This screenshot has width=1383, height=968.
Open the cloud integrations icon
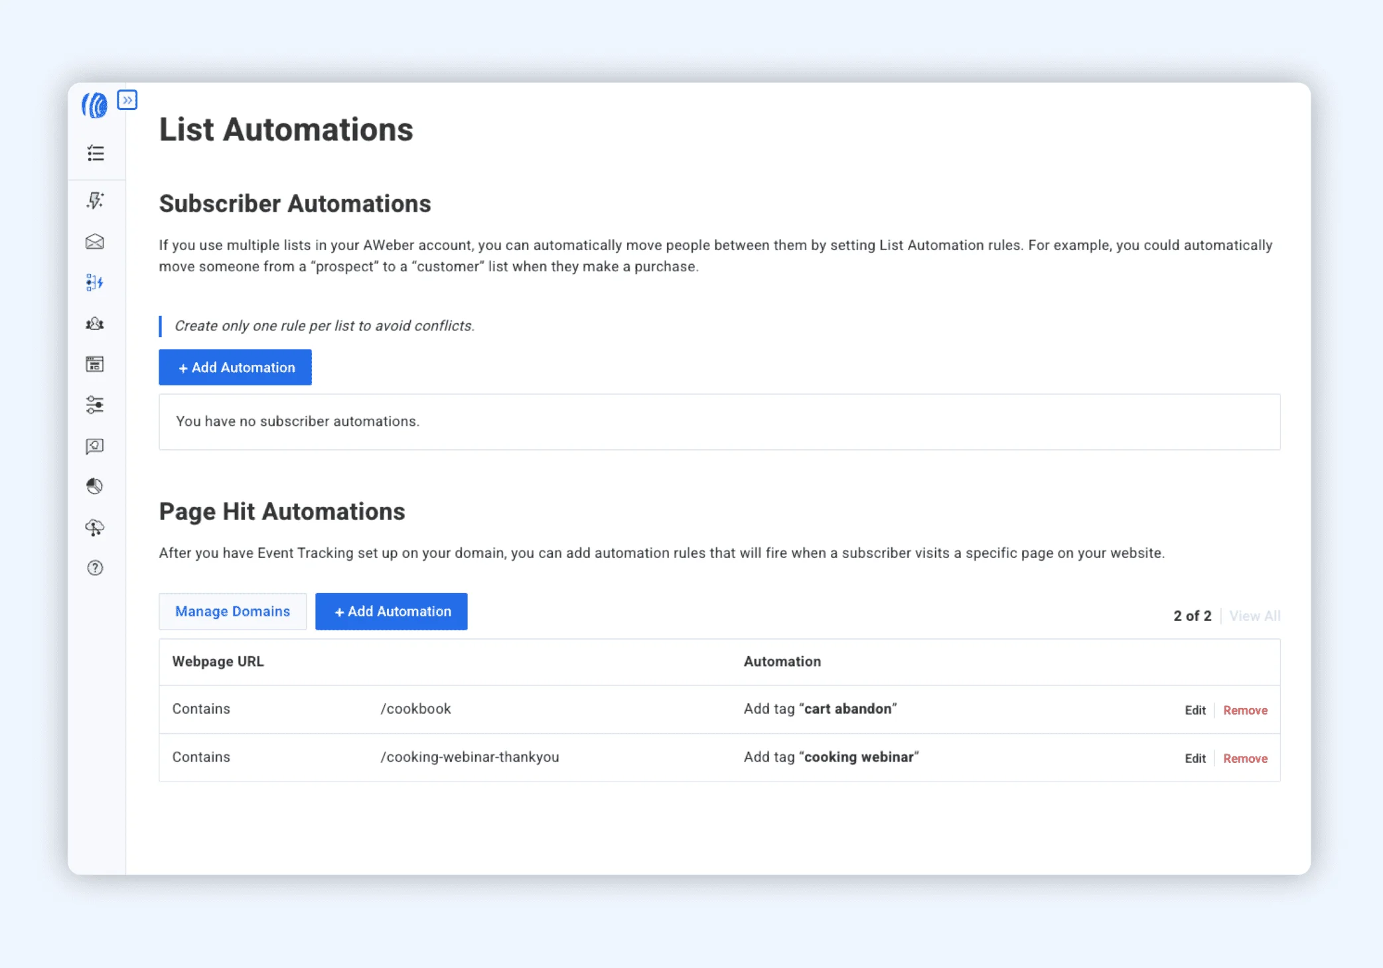click(x=95, y=527)
